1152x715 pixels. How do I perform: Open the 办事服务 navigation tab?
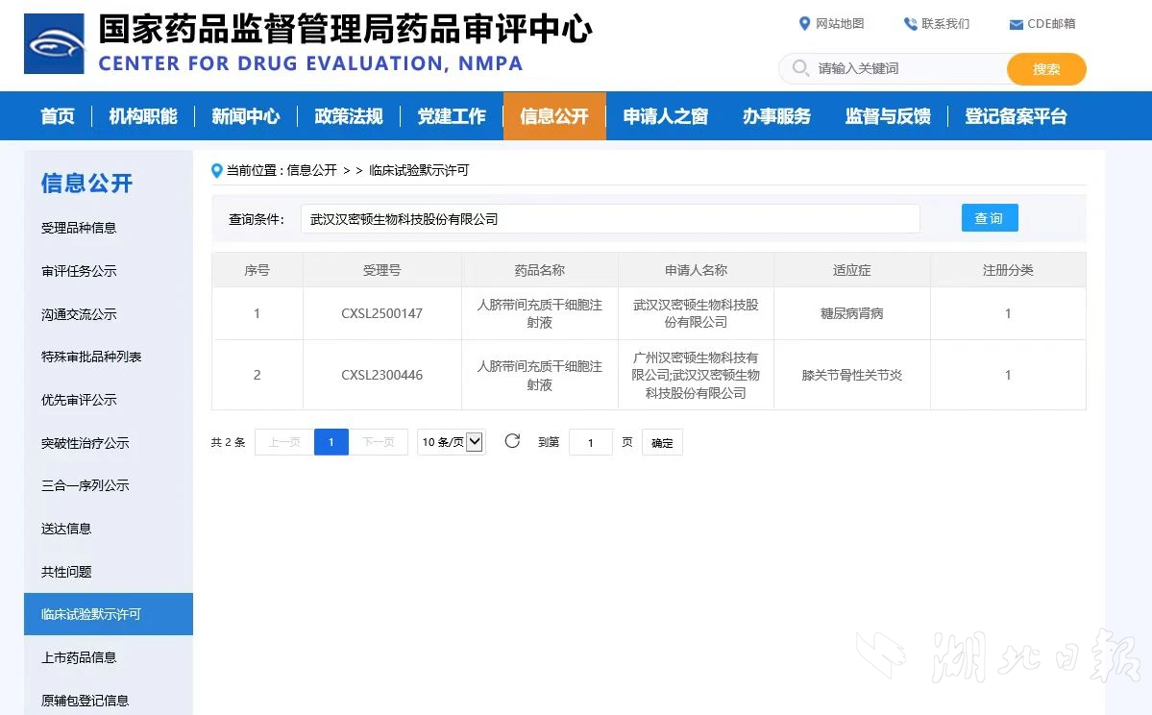tap(776, 116)
